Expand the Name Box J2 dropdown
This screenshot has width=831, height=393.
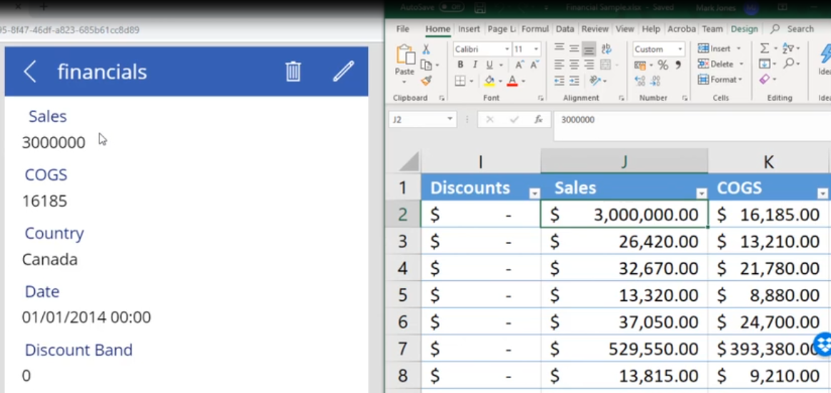click(x=450, y=120)
